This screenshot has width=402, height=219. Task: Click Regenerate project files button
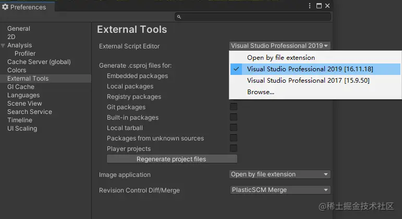[172, 159]
